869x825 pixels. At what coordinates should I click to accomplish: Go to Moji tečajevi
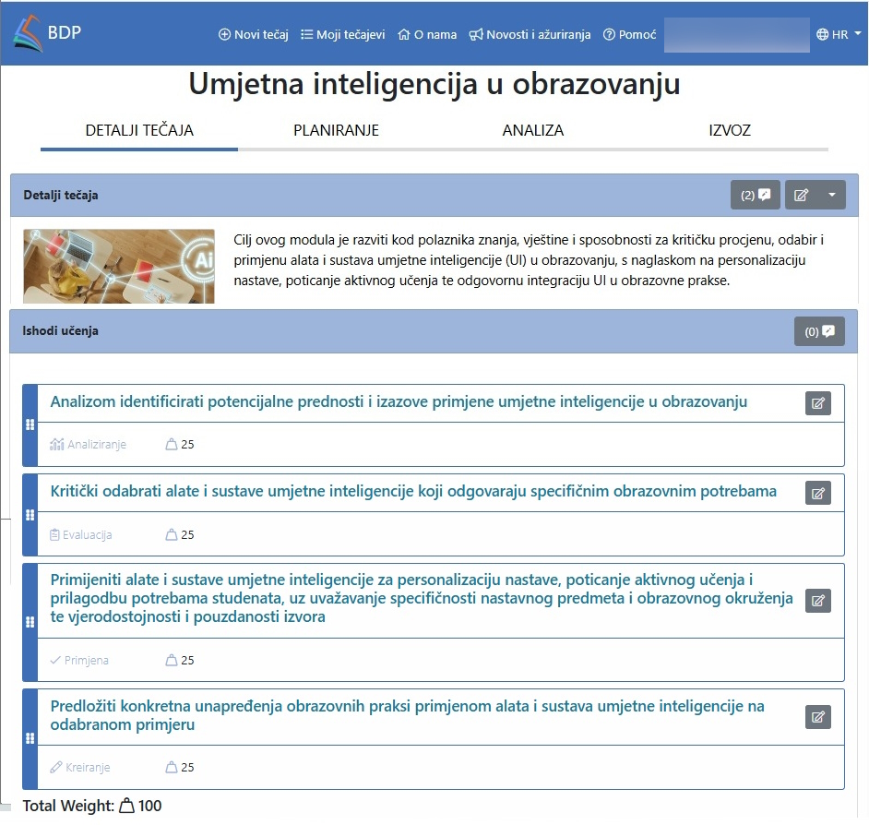(x=343, y=35)
